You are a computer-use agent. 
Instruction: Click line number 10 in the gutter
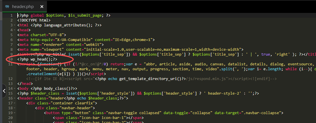(10, 59)
